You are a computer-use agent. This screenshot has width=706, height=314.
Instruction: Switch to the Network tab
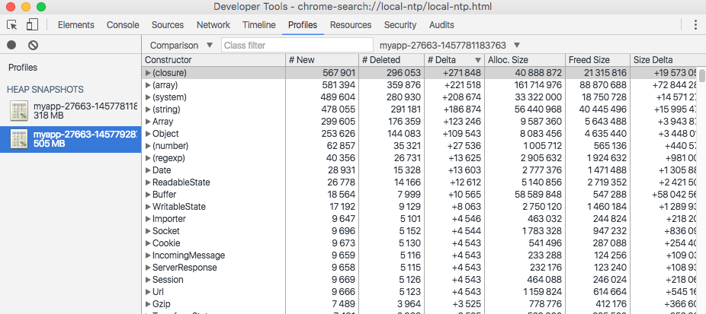[213, 25]
